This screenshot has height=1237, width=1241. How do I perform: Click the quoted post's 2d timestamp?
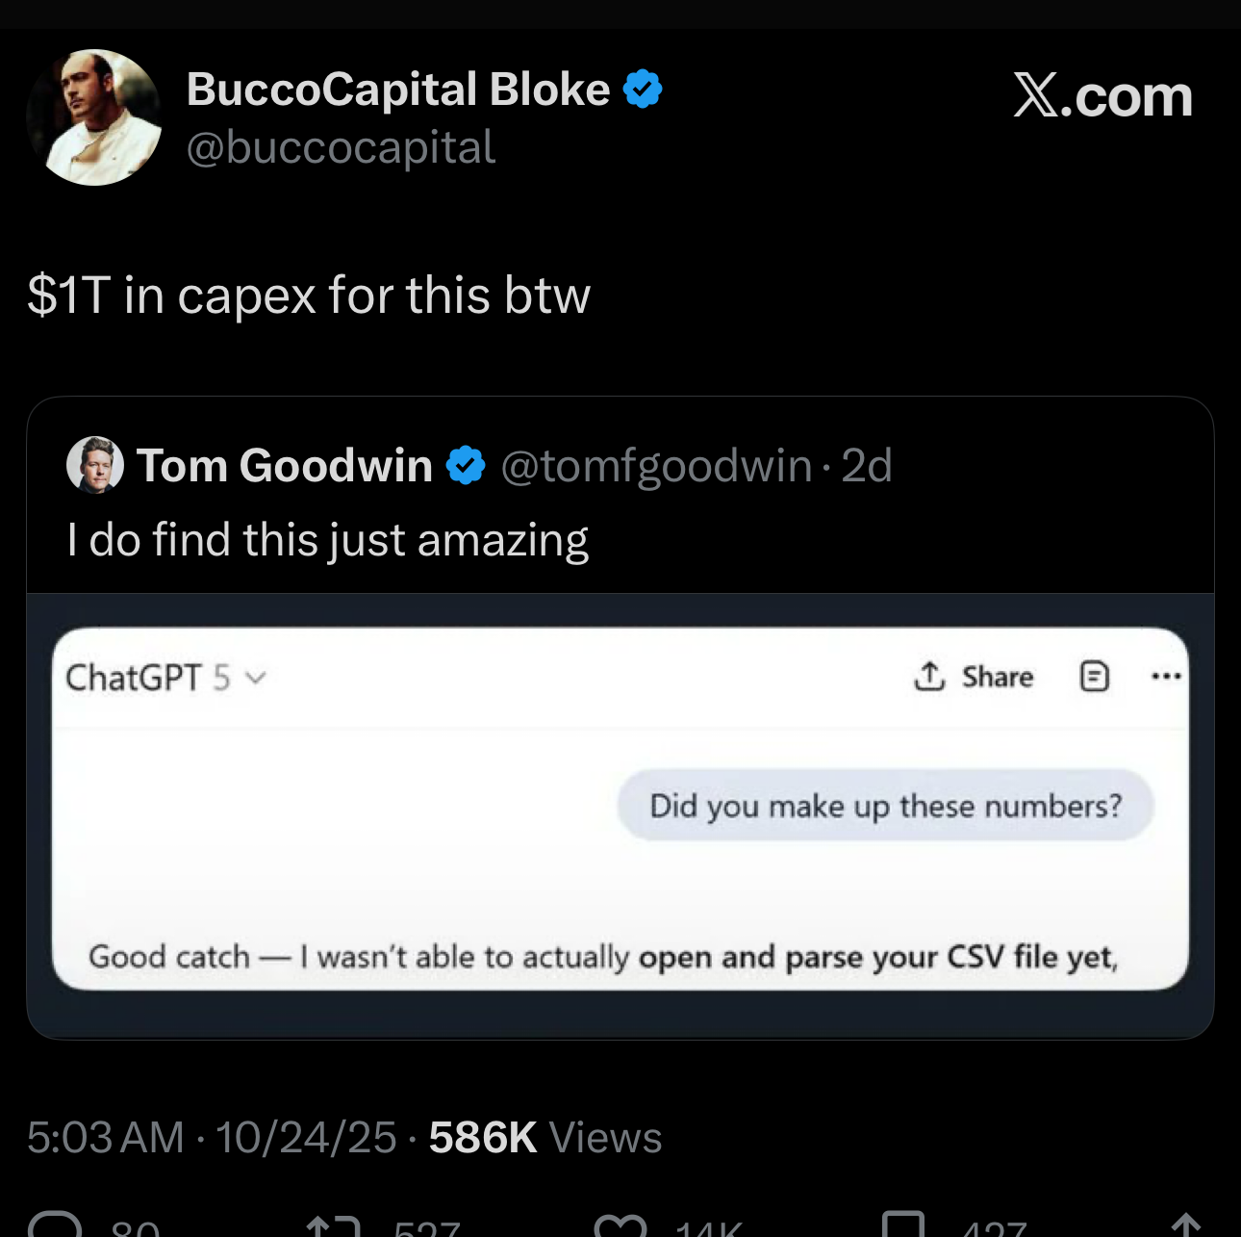click(867, 466)
